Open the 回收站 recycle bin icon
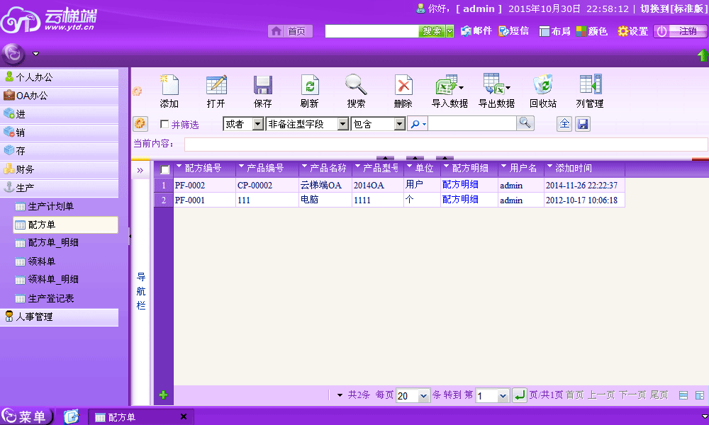This screenshot has height=425, width=709. point(542,85)
